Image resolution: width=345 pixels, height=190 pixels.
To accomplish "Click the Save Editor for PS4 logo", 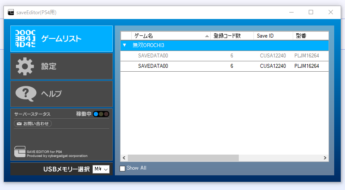I will 20,152.
